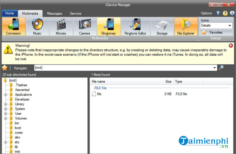This screenshot has width=236, height=154.
Task: Expand the Applications folder node
Action: click(6, 95)
